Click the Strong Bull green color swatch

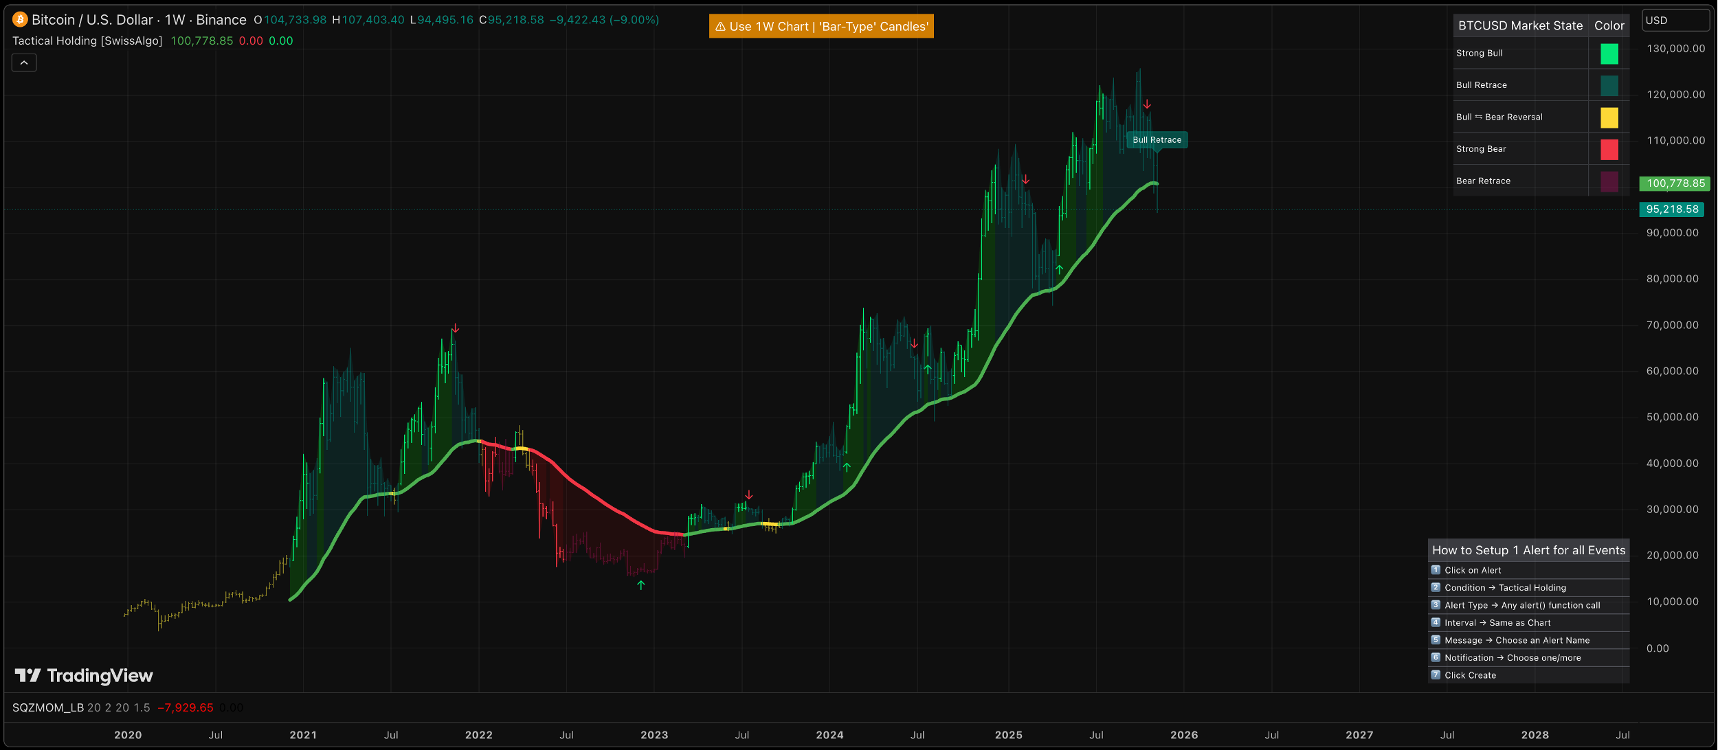1609,54
